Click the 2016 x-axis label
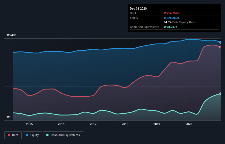The width and height of the screenshot is (225, 144). coord(61,124)
